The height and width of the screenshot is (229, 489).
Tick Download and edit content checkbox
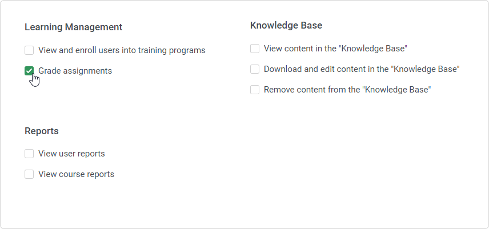coord(255,69)
